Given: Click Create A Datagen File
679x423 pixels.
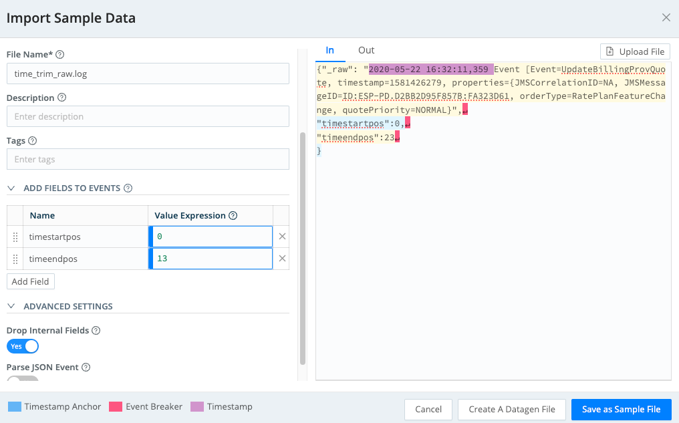Looking at the screenshot, I should [511, 409].
